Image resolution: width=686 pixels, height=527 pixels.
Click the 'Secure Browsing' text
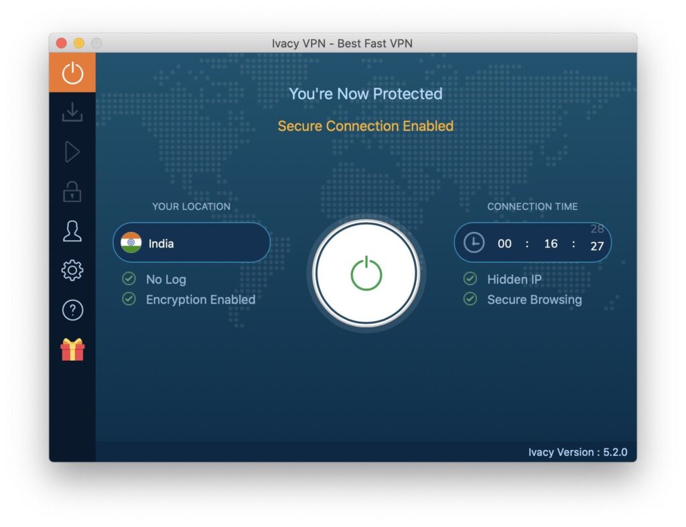click(535, 300)
